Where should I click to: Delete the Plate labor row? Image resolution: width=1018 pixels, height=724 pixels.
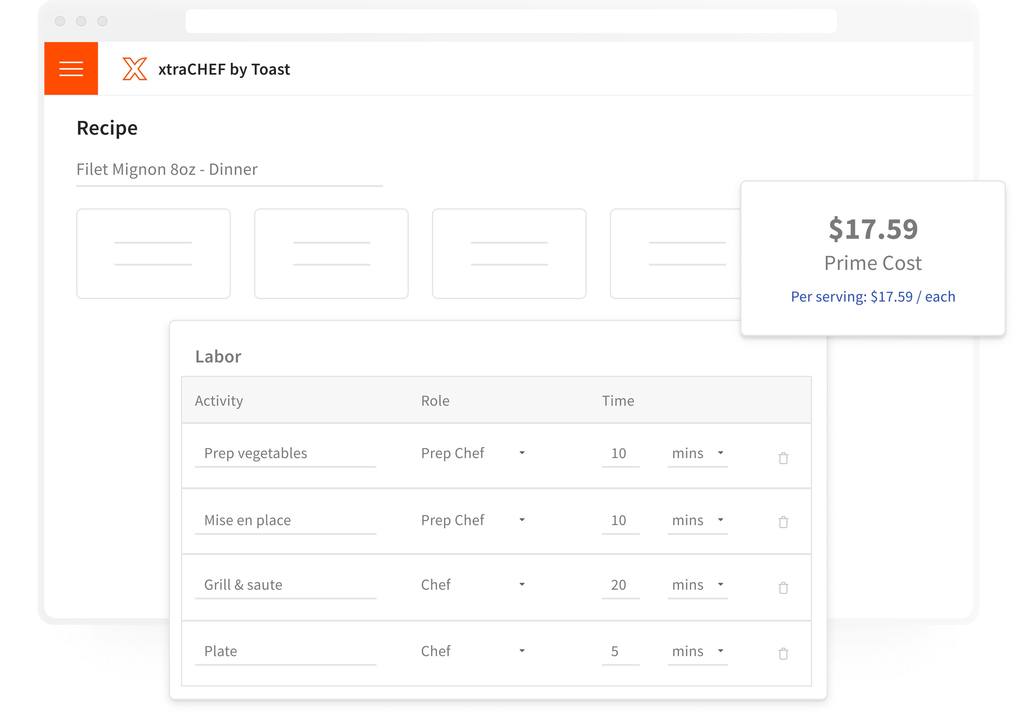tap(783, 653)
